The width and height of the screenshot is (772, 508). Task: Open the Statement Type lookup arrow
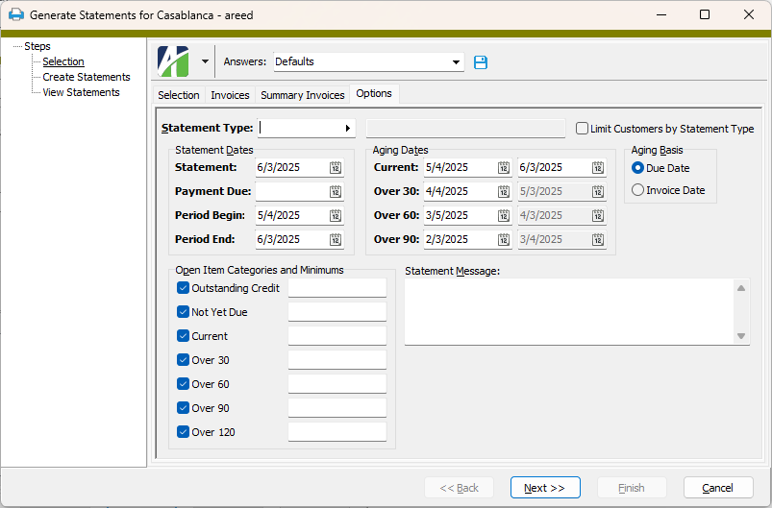(347, 128)
